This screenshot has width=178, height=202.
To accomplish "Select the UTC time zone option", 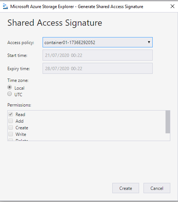I will coord(10,94).
